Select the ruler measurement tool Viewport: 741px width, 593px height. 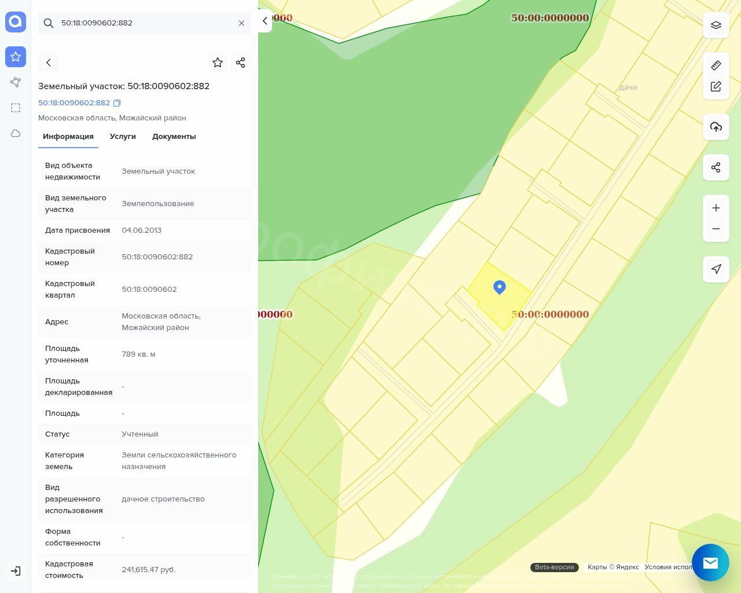coord(716,65)
